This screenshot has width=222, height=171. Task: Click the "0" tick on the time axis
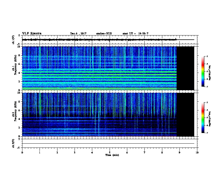[22, 153]
